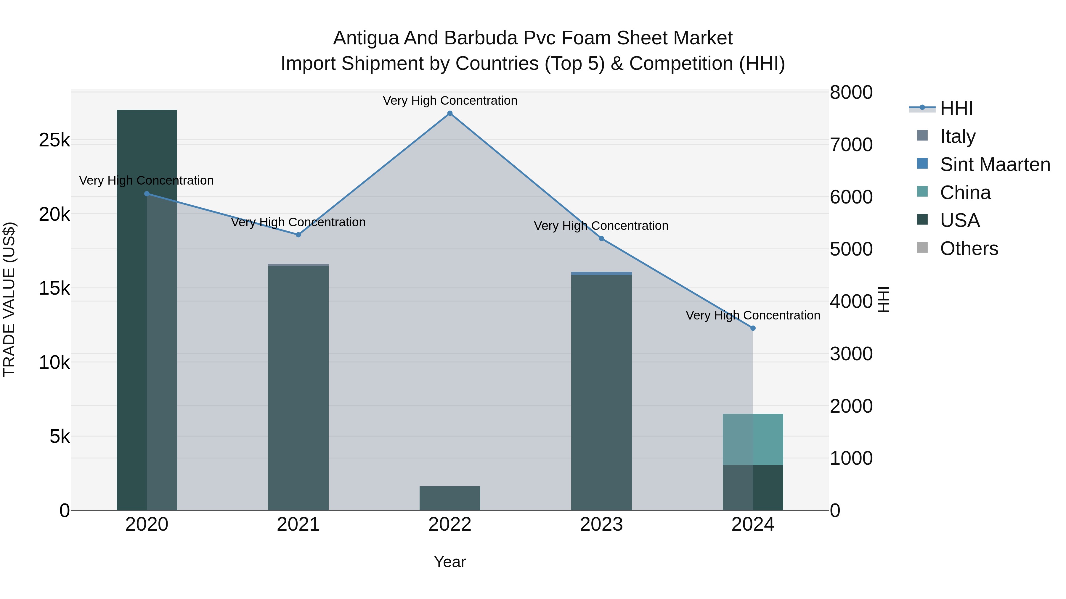The width and height of the screenshot is (1066, 599).
Task: Click the 5000 right axis tick
Action: pyautogui.click(x=852, y=249)
